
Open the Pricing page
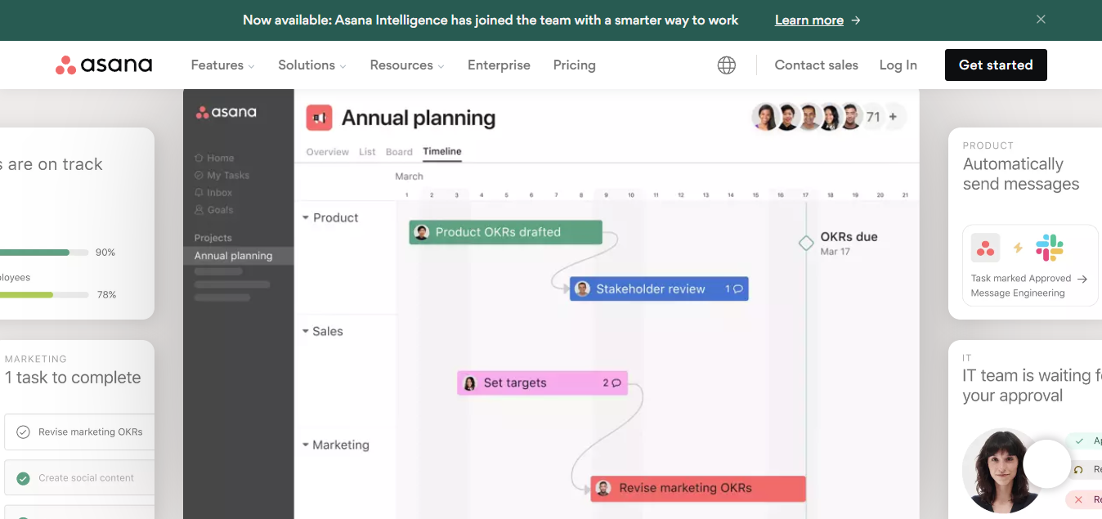[x=574, y=65]
